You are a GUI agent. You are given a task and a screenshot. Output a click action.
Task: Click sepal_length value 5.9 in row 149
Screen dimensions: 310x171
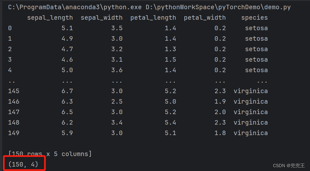pos(67,133)
